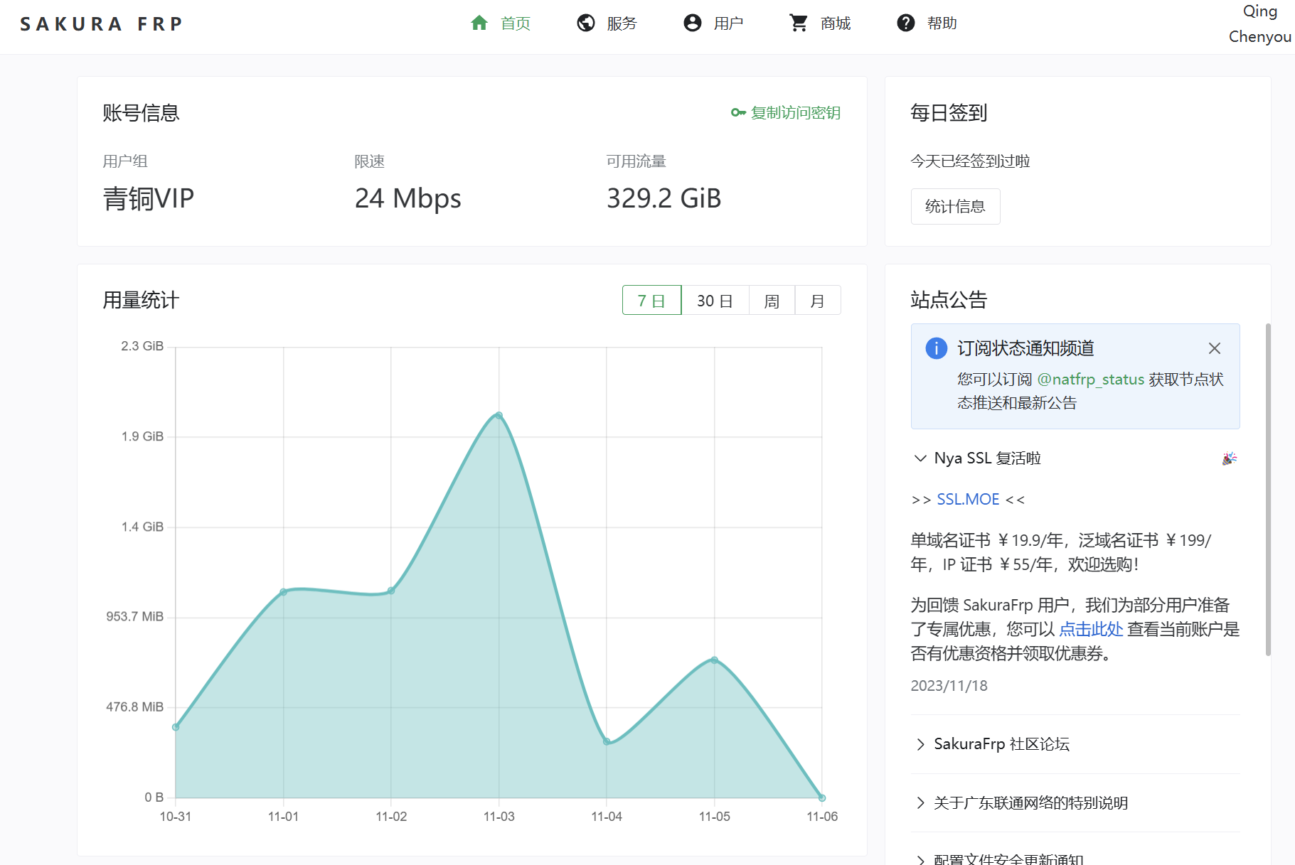The height and width of the screenshot is (865, 1295).
Task: Open the 帮助 menu
Action: 942,23
